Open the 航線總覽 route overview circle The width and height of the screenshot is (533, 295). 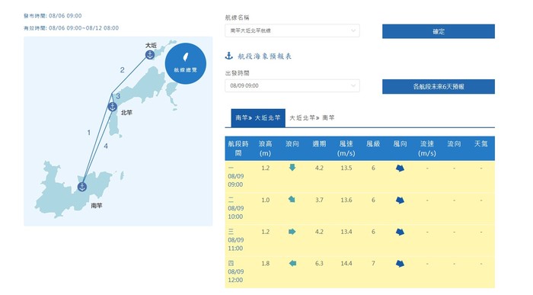[x=186, y=63]
